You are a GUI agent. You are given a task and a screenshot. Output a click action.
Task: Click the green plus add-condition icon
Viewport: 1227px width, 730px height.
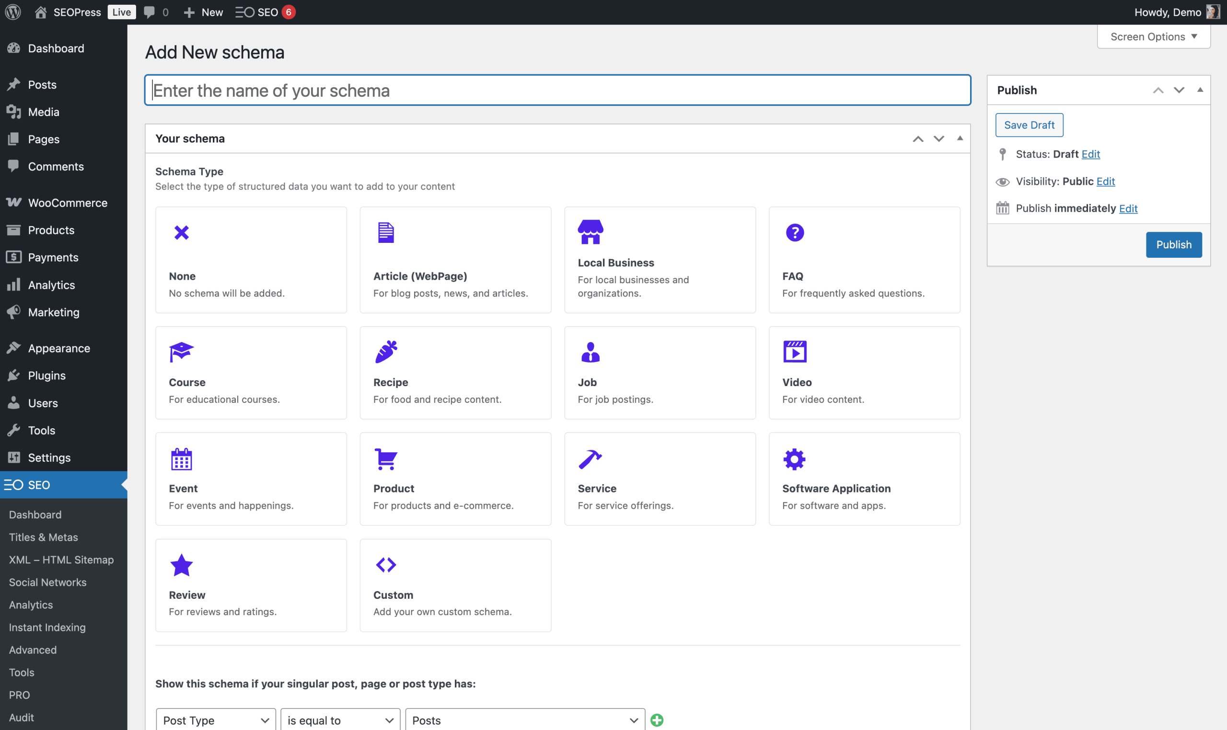[657, 720]
